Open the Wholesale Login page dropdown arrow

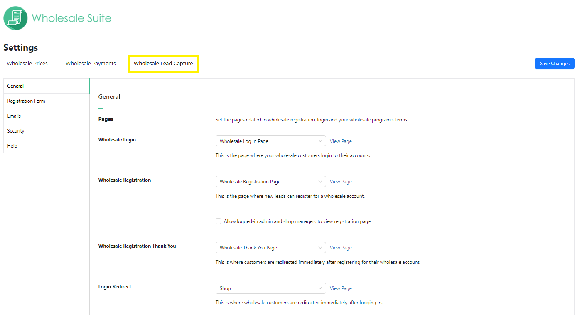coord(320,141)
